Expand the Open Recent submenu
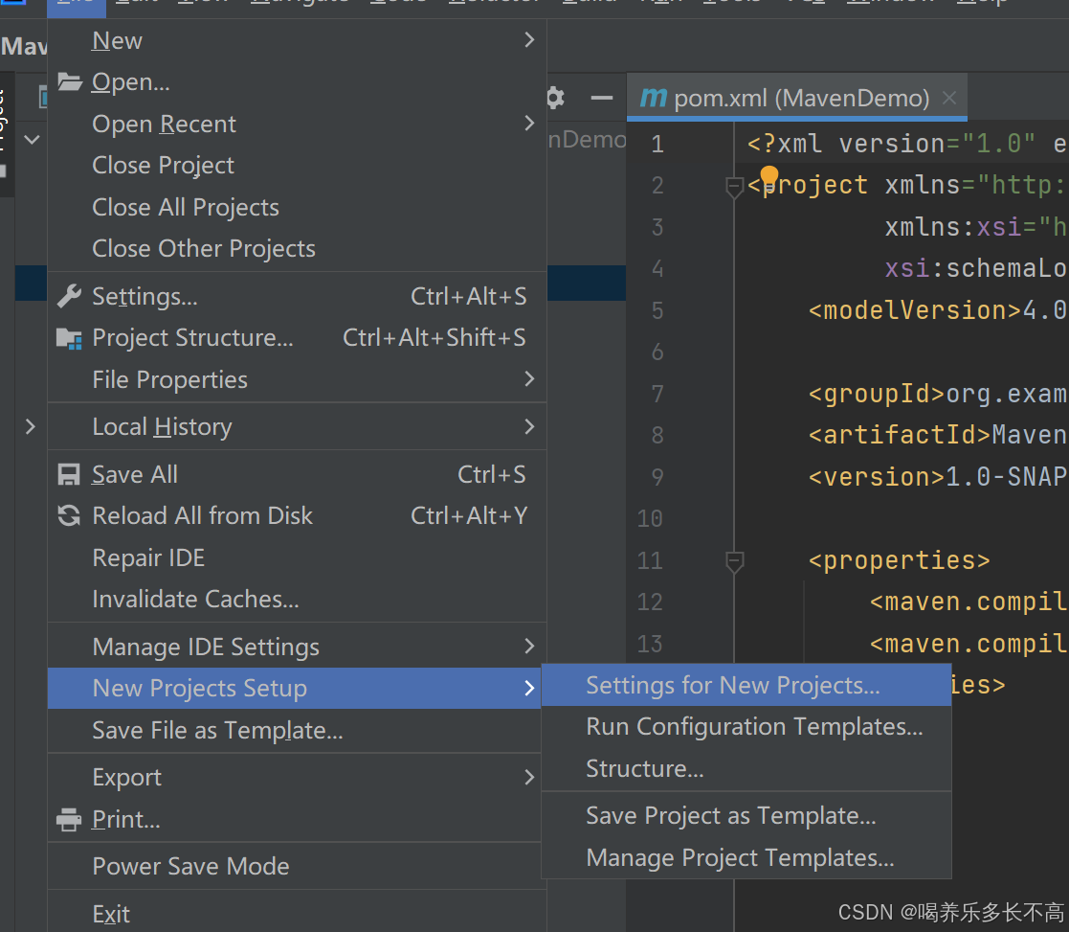 pos(529,124)
